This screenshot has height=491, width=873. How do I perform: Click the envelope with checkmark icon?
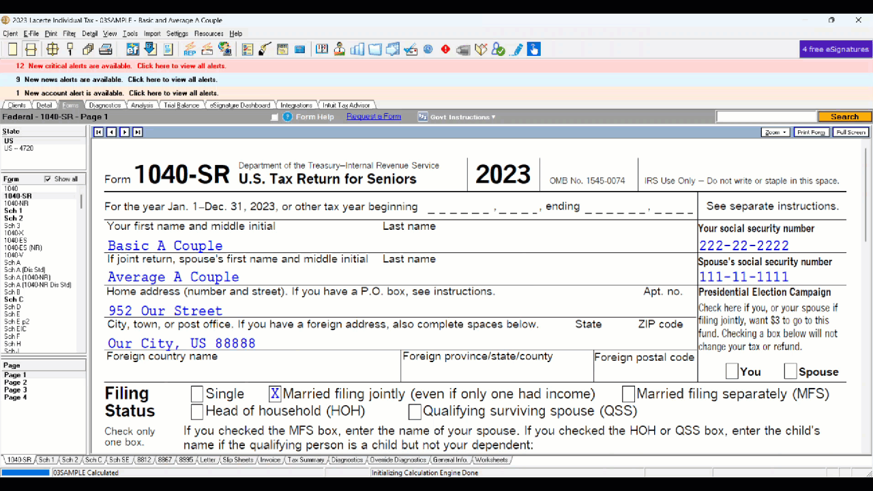click(x=410, y=49)
